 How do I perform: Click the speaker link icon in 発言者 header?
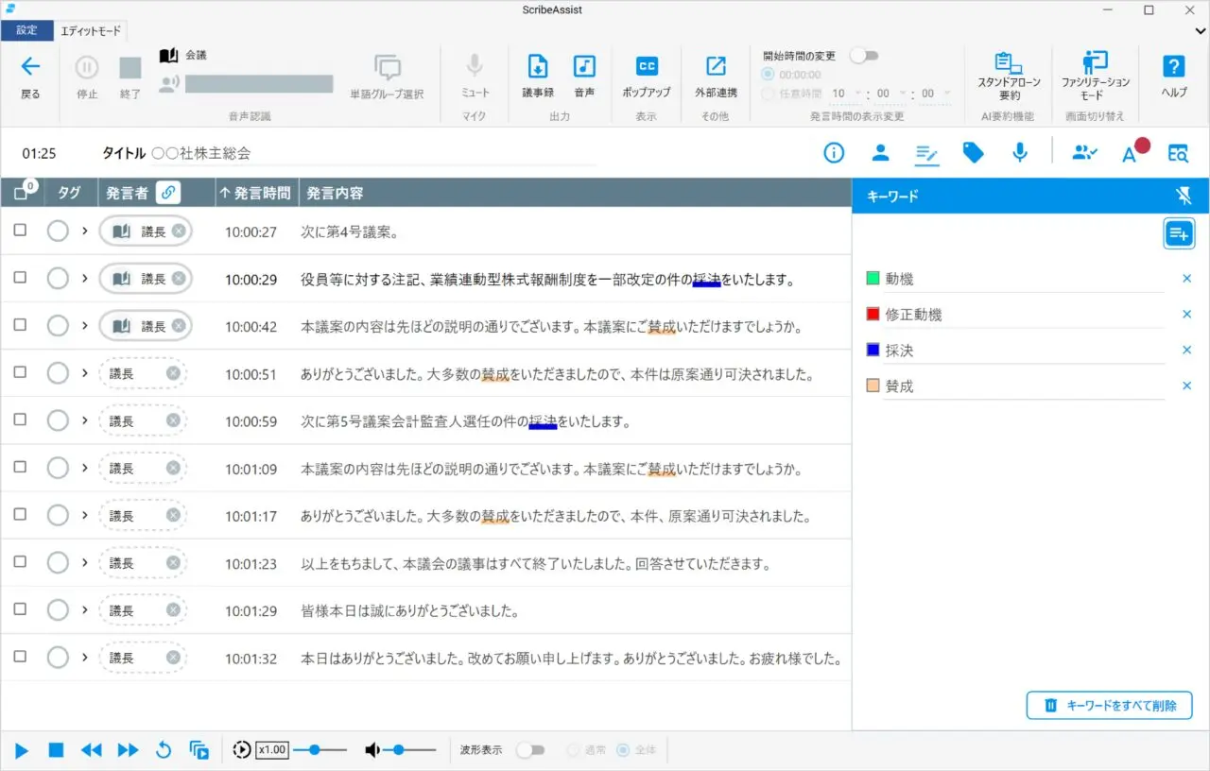168,193
